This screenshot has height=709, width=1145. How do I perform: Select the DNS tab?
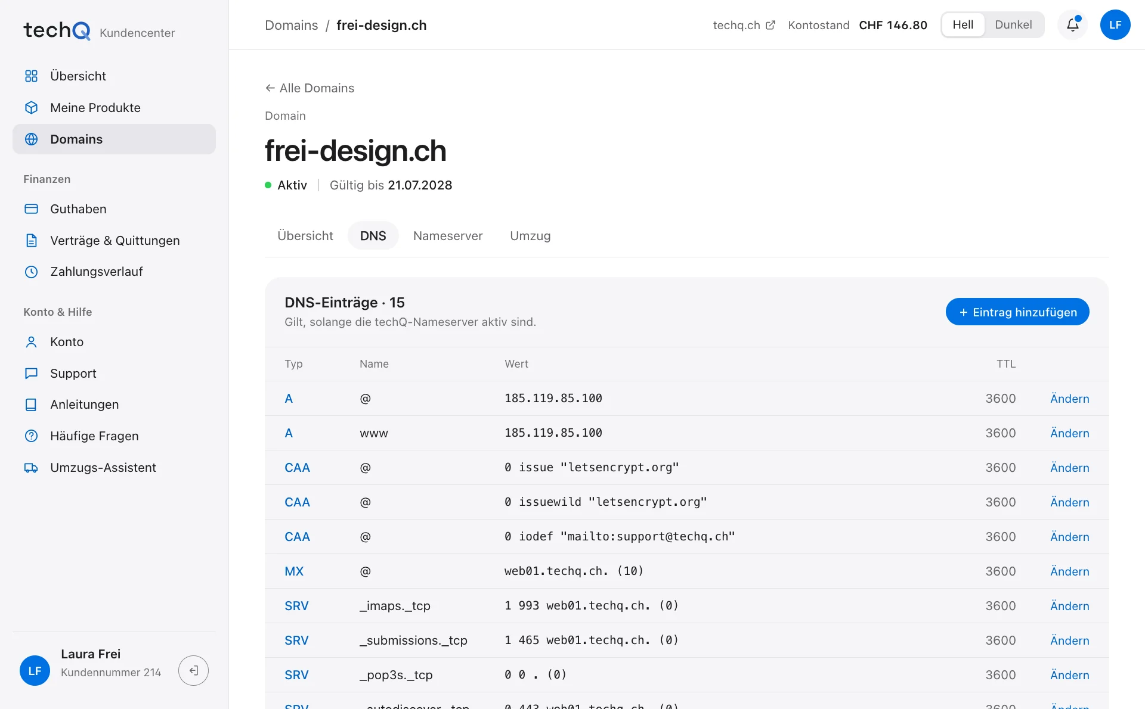(x=373, y=236)
